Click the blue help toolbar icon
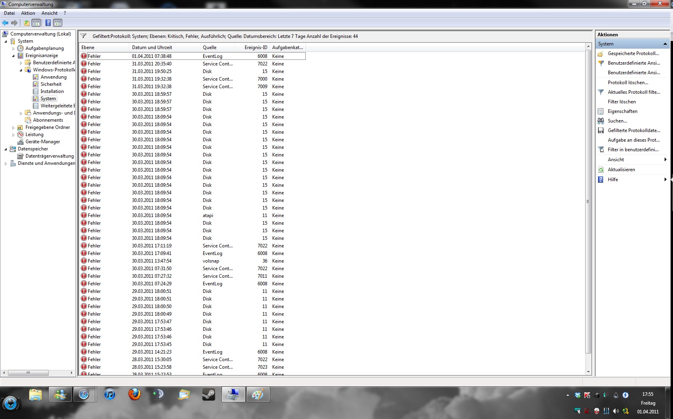 tap(48, 23)
